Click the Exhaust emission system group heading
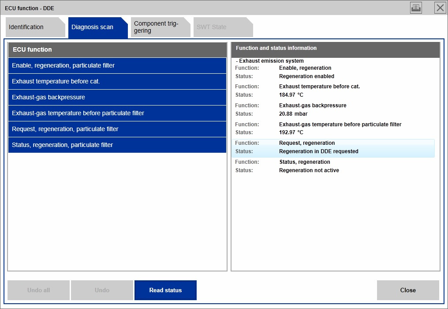 coord(270,61)
